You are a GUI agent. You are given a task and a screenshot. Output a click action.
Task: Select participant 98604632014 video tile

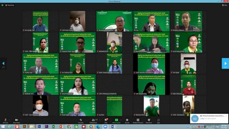pyautogui.click(x=114, y=42)
